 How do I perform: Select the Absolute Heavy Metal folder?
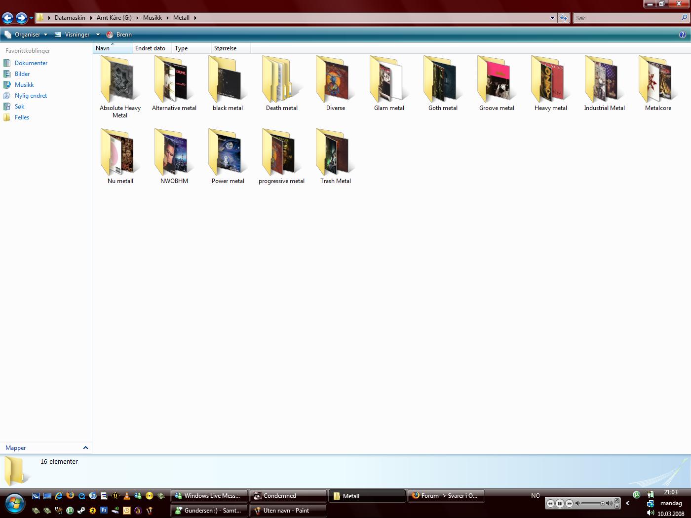pyautogui.click(x=120, y=86)
